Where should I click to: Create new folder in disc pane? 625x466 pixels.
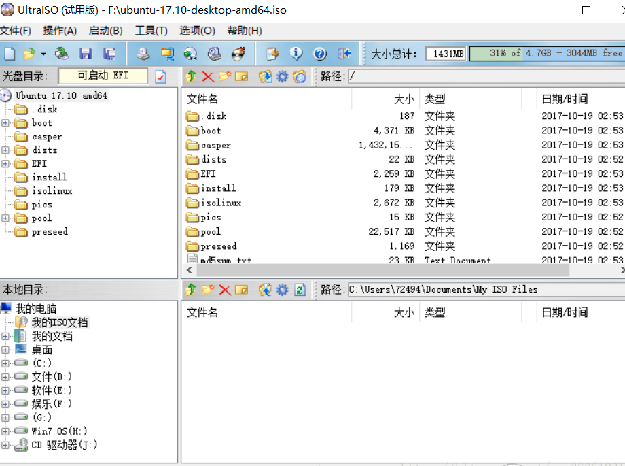225,76
